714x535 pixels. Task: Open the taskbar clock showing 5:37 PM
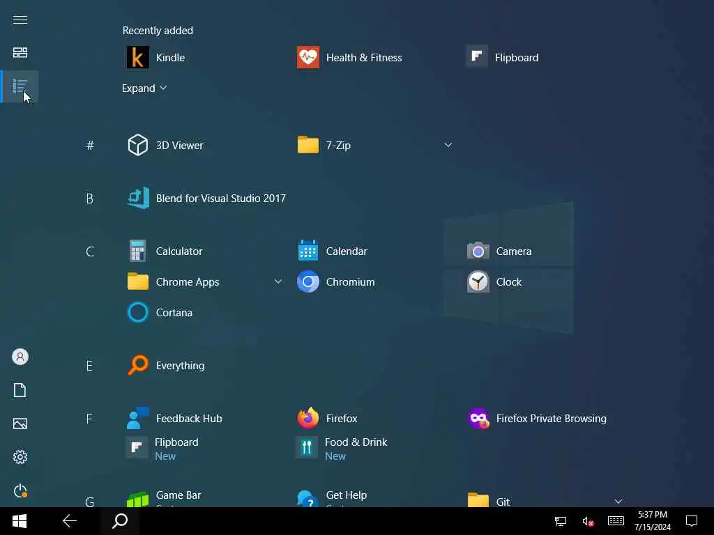pyautogui.click(x=652, y=521)
